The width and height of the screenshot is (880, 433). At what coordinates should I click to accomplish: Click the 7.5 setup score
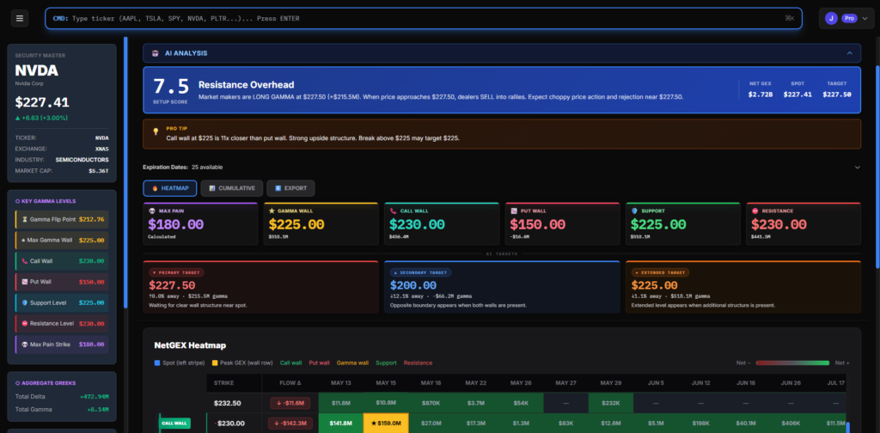coord(171,87)
